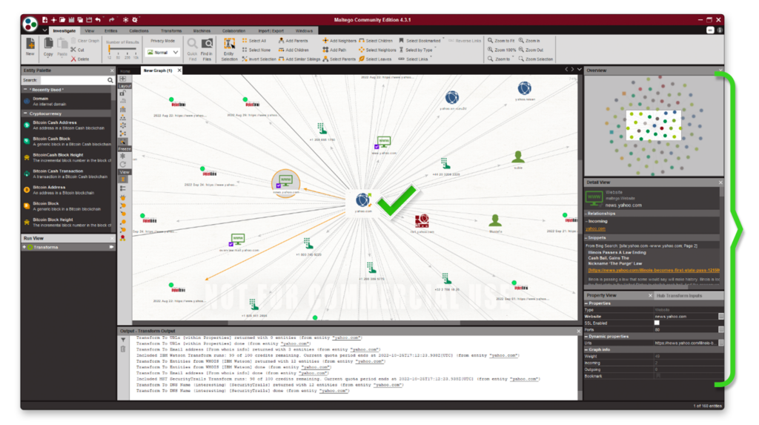Open the Machines ribbon tab
The height and width of the screenshot is (425, 759).
(202, 30)
